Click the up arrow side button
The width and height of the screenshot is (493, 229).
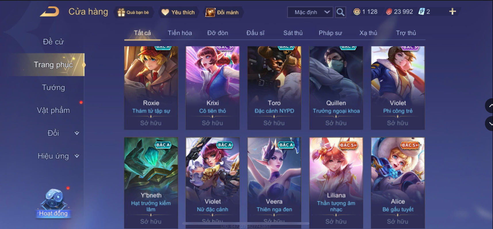(x=489, y=106)
